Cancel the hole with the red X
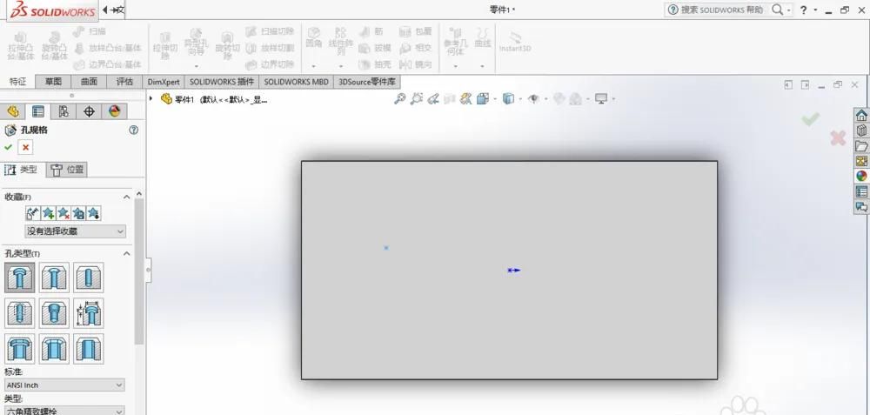Screen dimensions: 870x415 [x=25, y=147]
